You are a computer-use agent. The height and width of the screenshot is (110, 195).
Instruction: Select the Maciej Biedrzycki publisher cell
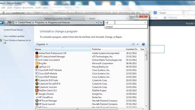[100, 67]
